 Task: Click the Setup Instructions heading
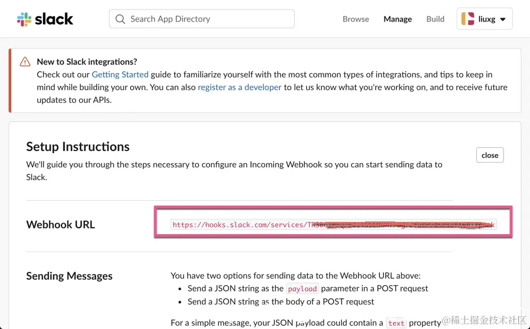78,147
